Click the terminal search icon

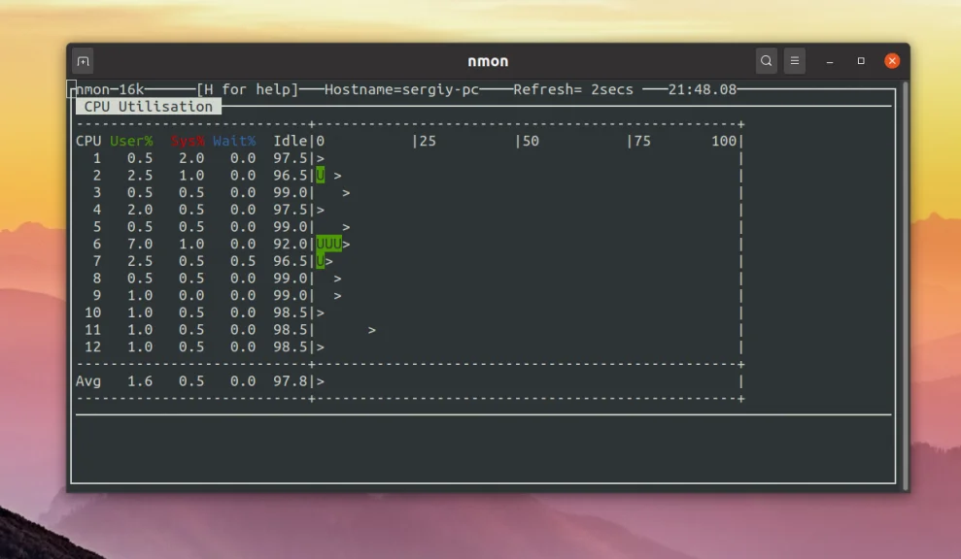click(x=766, y=60)
